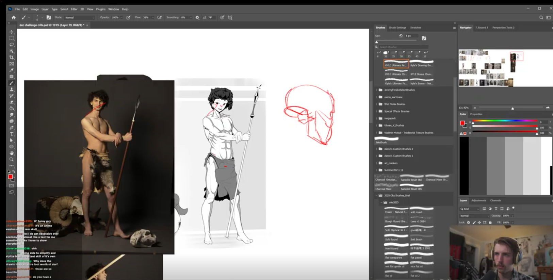
Task: Select the Clone Stamp tool
Action: pyautogui.click(x=12, y=89)
